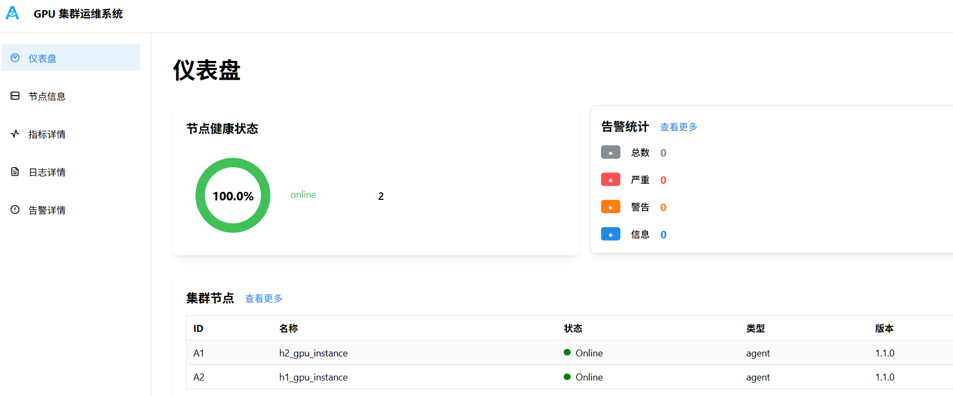Open 日志详情 from the sidebar

(x=47, y=172)
